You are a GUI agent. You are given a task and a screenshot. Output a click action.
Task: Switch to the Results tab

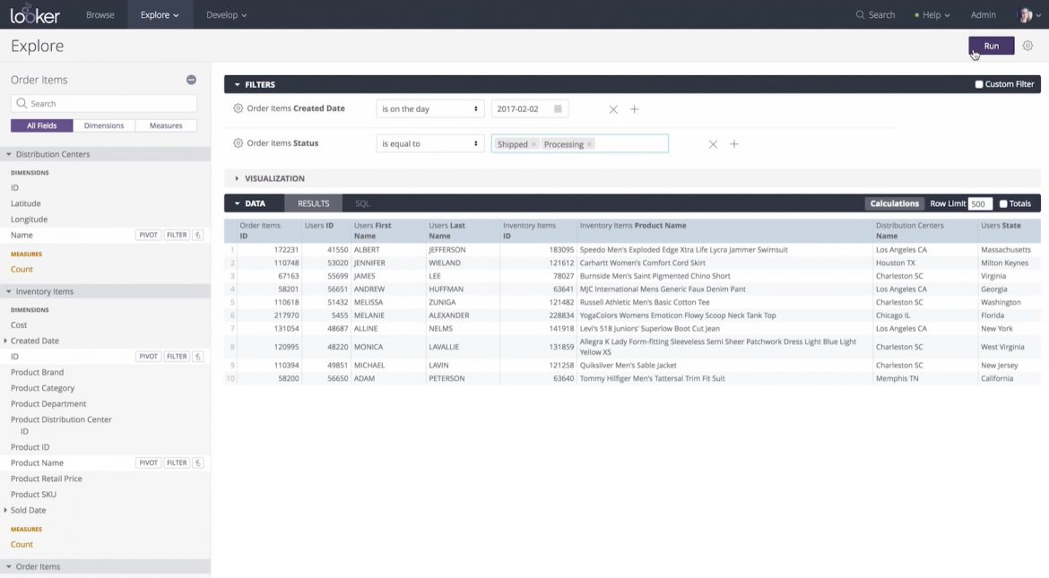312,203
